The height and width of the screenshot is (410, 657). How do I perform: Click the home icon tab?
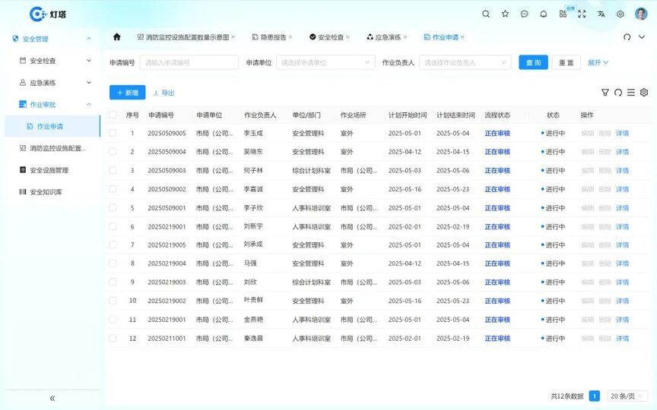click(116, 36)
